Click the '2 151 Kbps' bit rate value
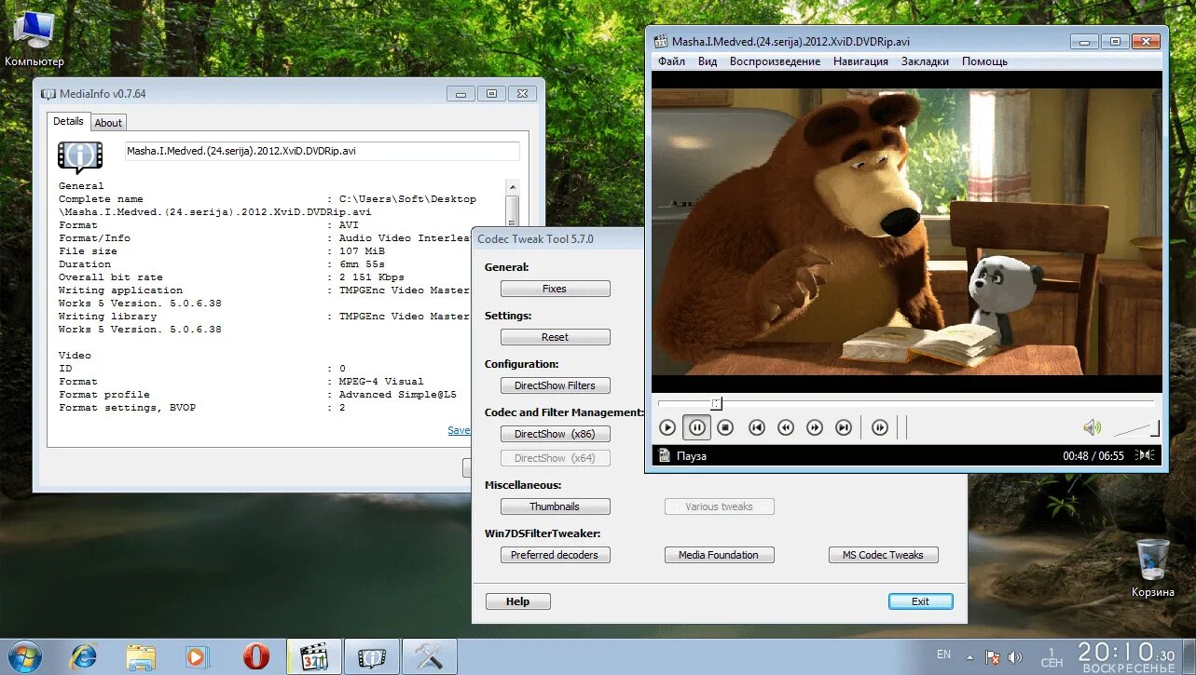The height and width of the screenshot is (675, 1196). (x=371, y=277)
